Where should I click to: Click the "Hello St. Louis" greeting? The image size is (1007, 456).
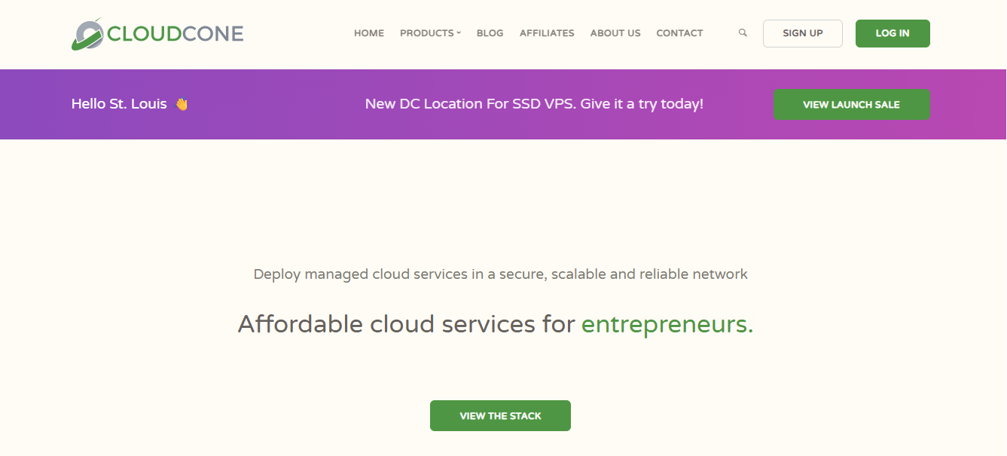[119, 104]
